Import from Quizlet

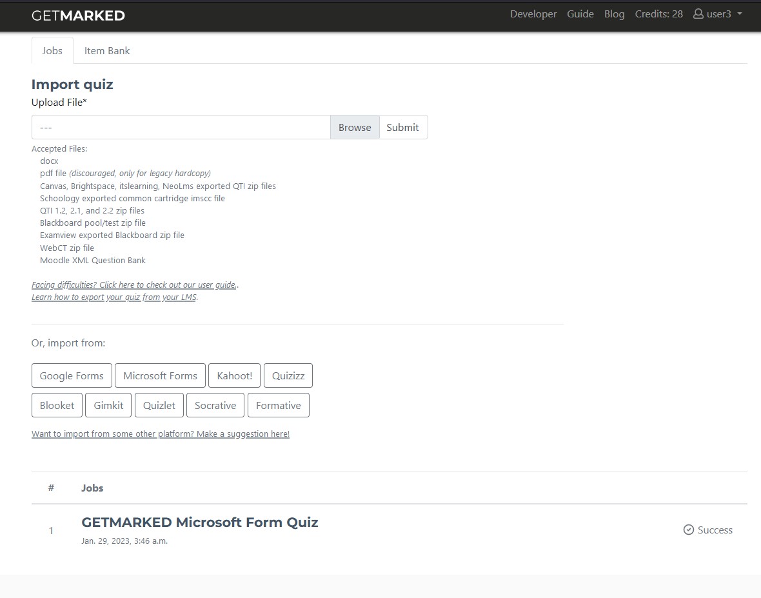(159, 405)
